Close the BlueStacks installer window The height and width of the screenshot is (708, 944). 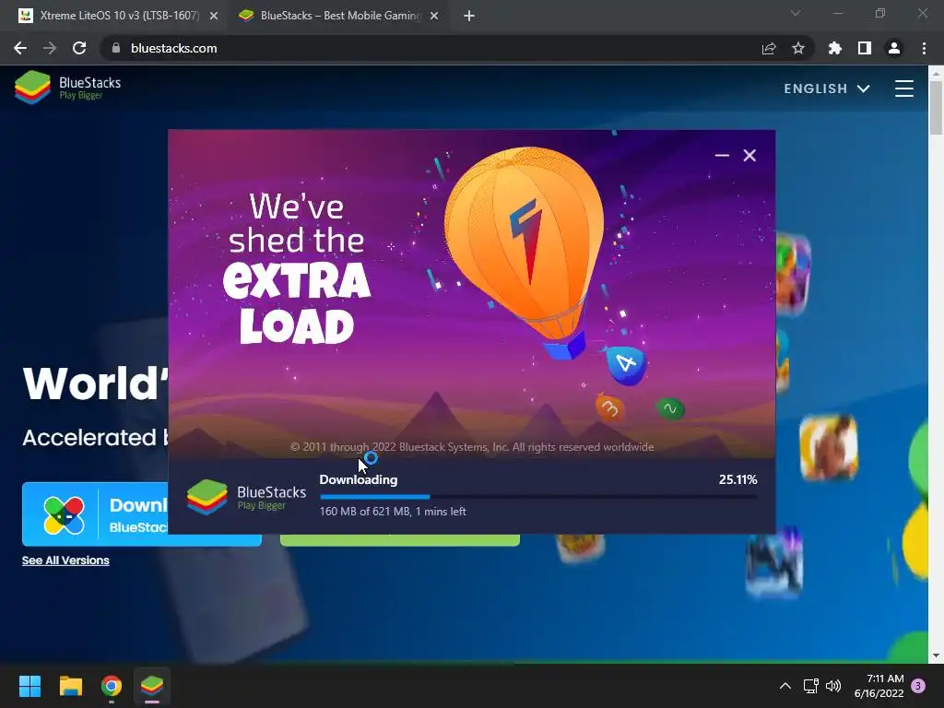pyautogui.click(x=749, y=155)
